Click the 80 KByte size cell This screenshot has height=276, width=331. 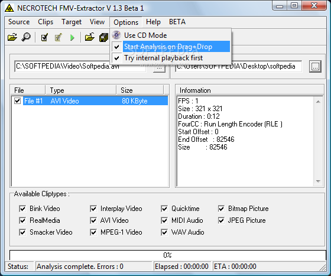(135, 101)
